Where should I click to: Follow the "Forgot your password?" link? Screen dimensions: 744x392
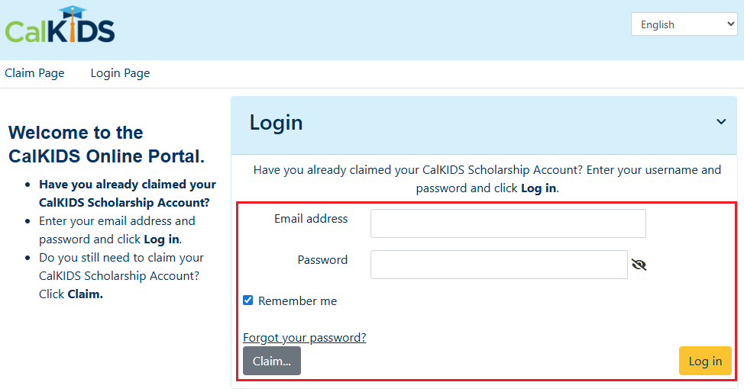pyautogui.click(x=304, y=337)
